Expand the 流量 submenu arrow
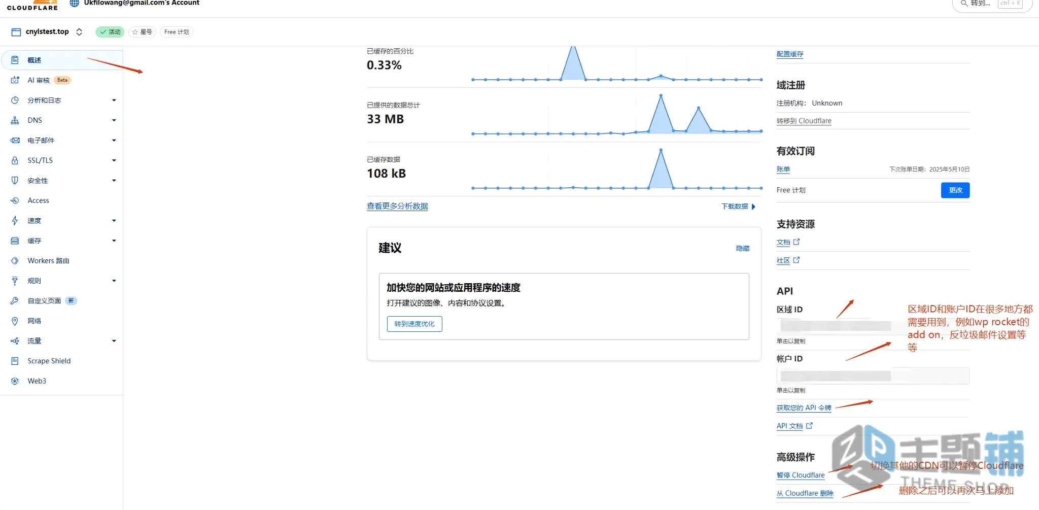Screen dimensions: 1039x510 pyautogui.click(x=114, y=341)
